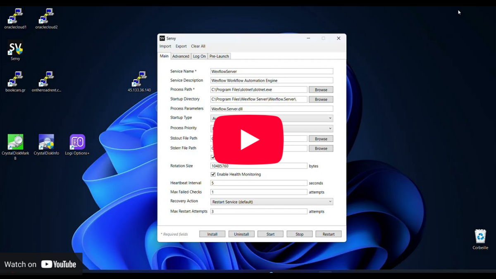The image size is (496, 279).
Task: Toggle Enable Health Monitoring checkbox
Action: 213,174
